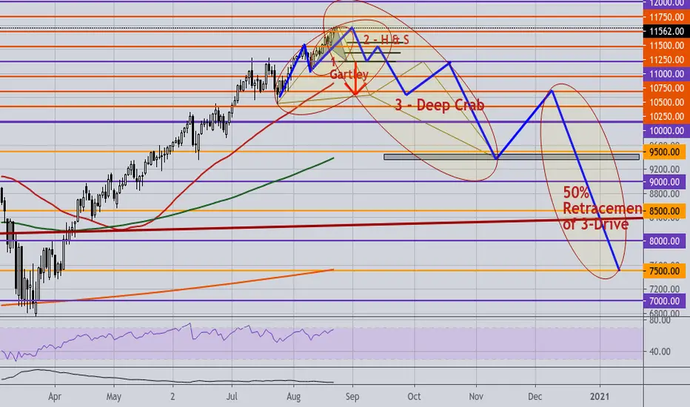Screen dimensions: 690x407
Task: Click the 9200.00 axis tick label
Action: click(x=665, y=169)
